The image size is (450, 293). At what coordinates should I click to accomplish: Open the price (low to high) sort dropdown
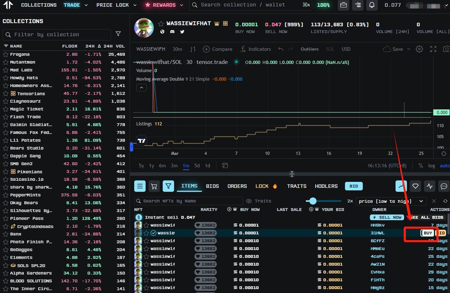(391, 201)
